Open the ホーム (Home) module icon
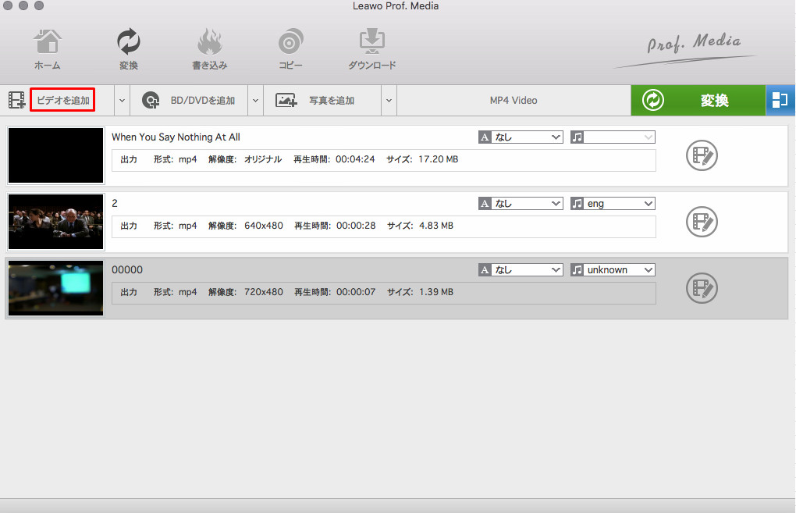This screenshot has height=513, width=796. pos(47,48)
